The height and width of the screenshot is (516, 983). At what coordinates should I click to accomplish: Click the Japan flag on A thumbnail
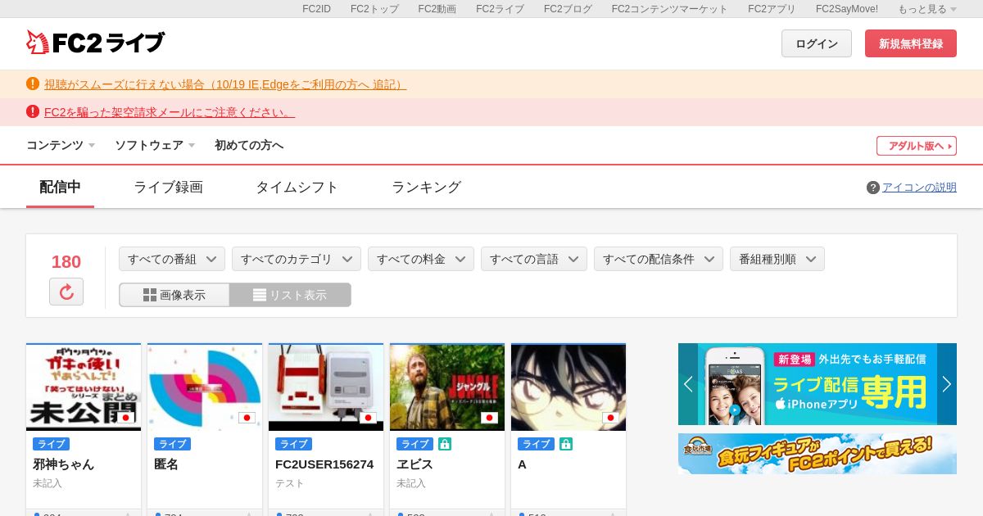[610, 418]
